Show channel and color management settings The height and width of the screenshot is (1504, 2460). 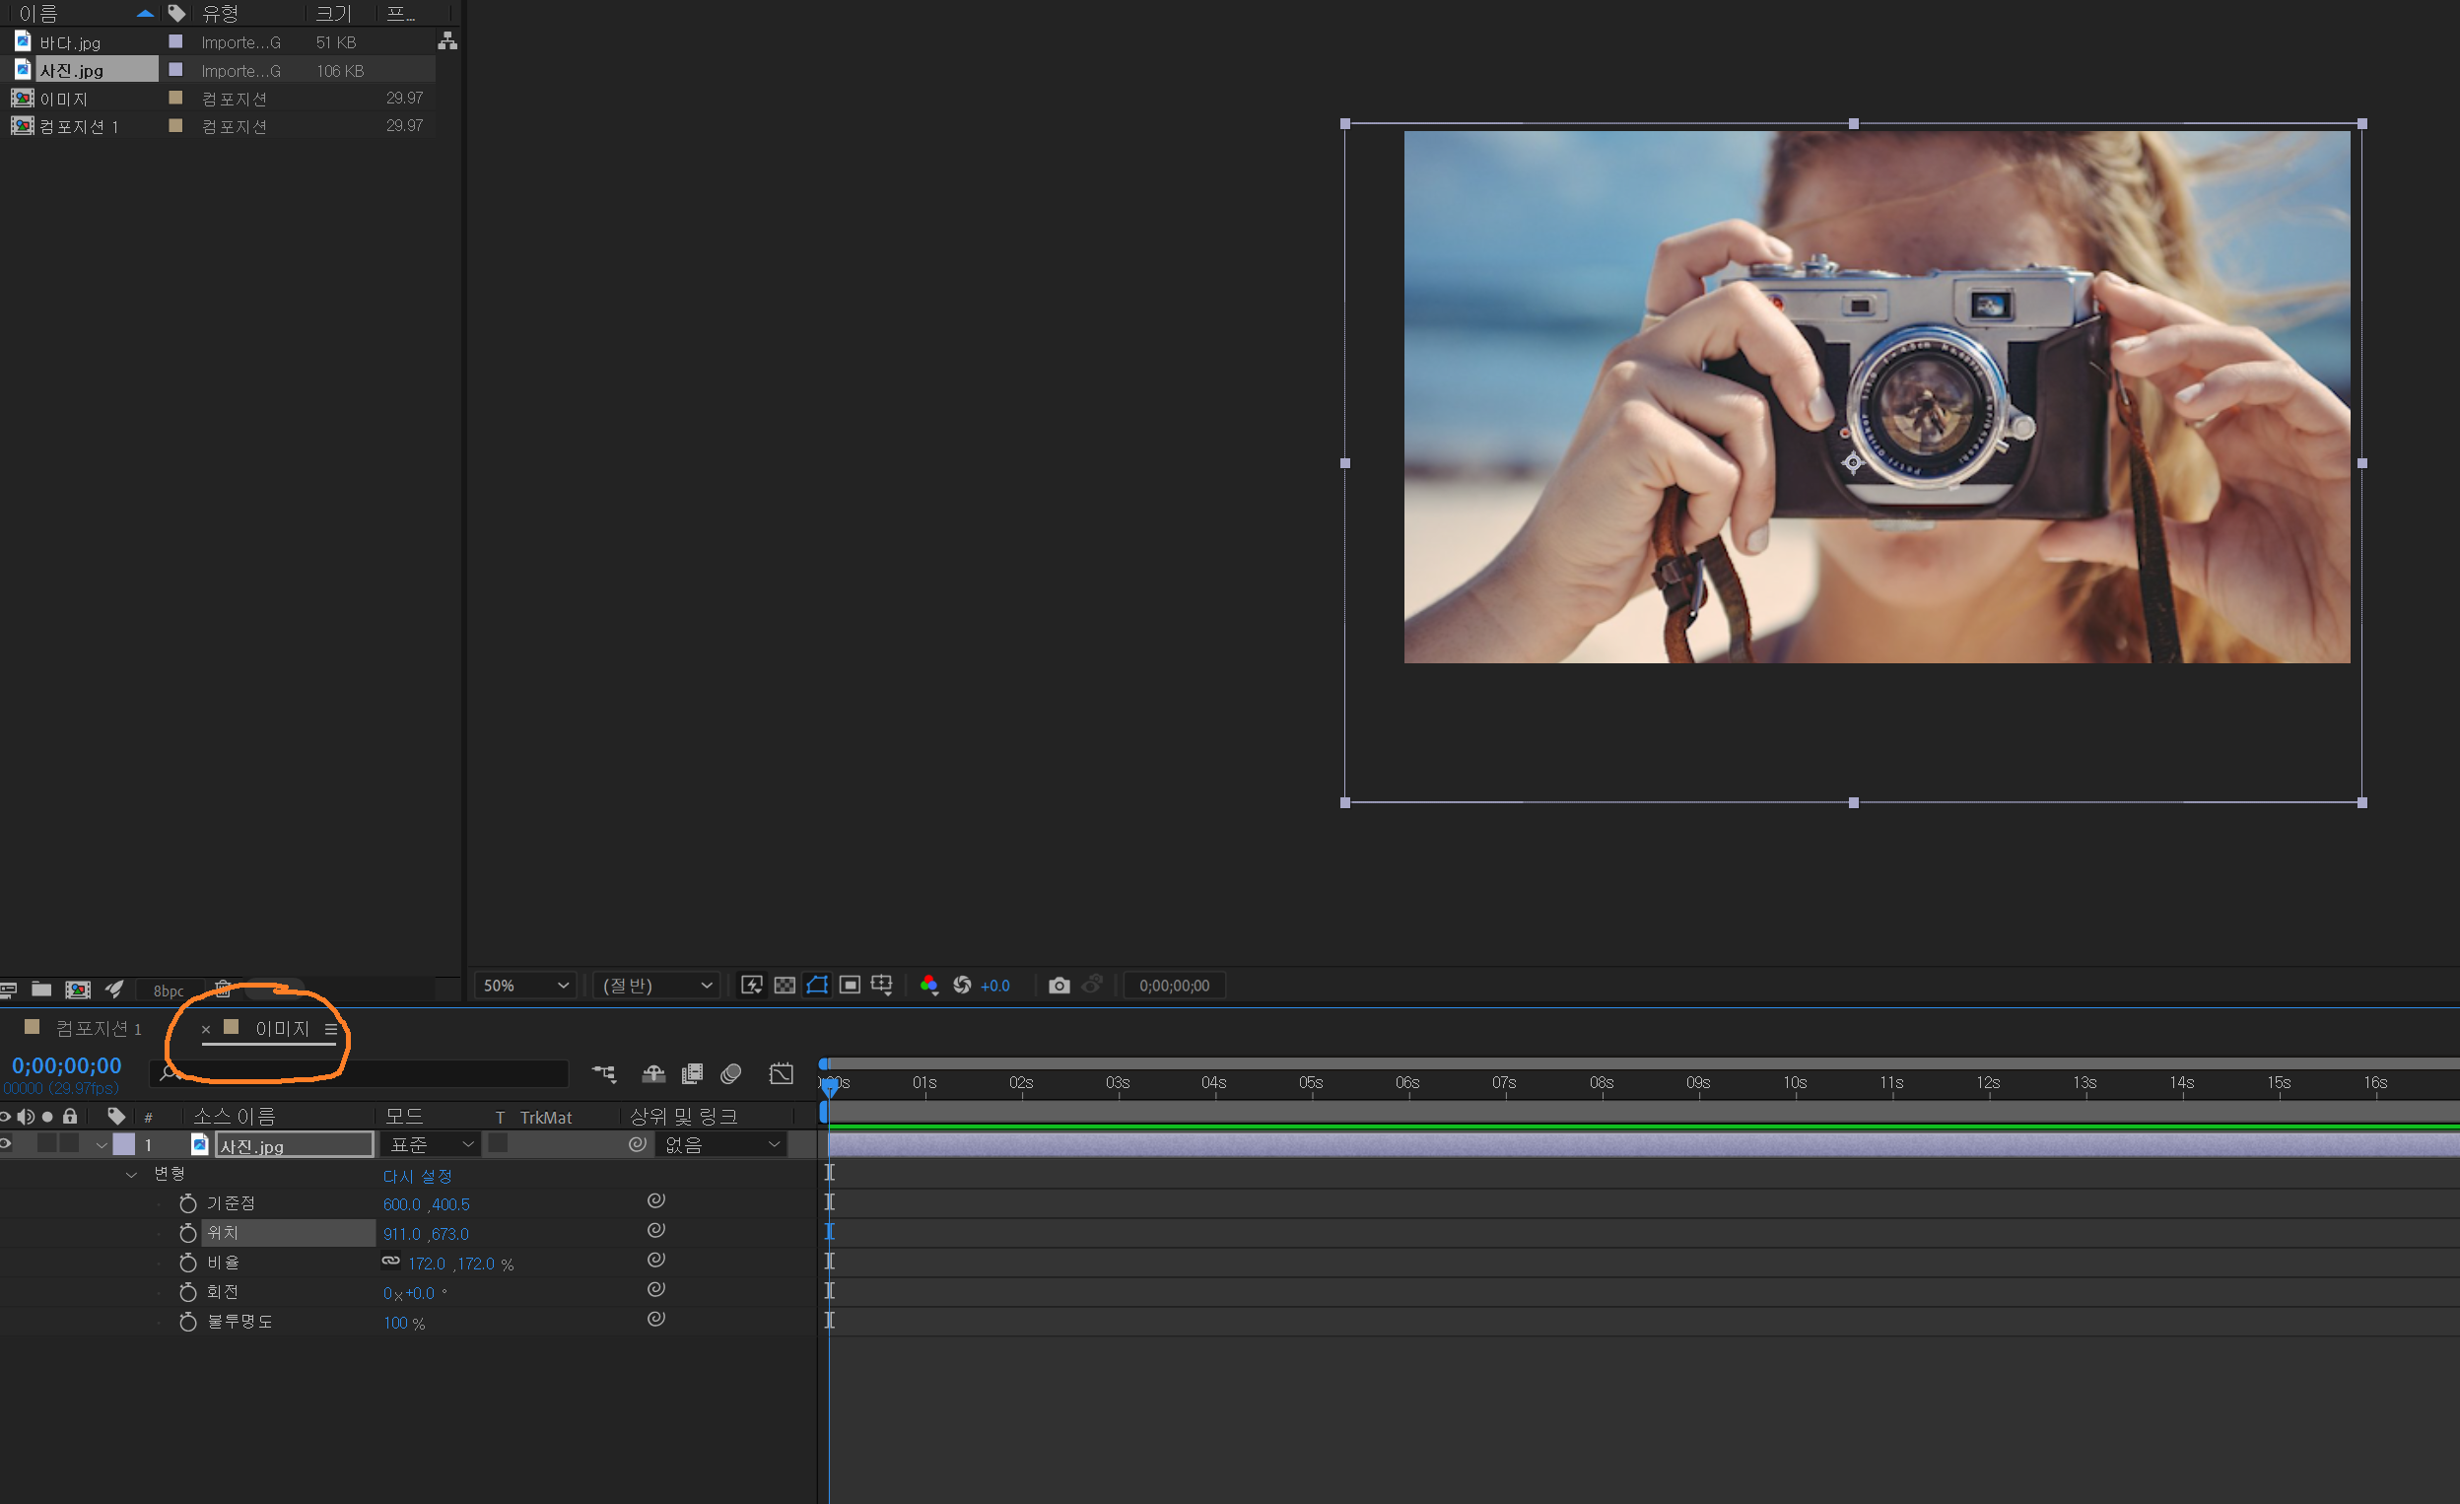[x=928, y=986]
